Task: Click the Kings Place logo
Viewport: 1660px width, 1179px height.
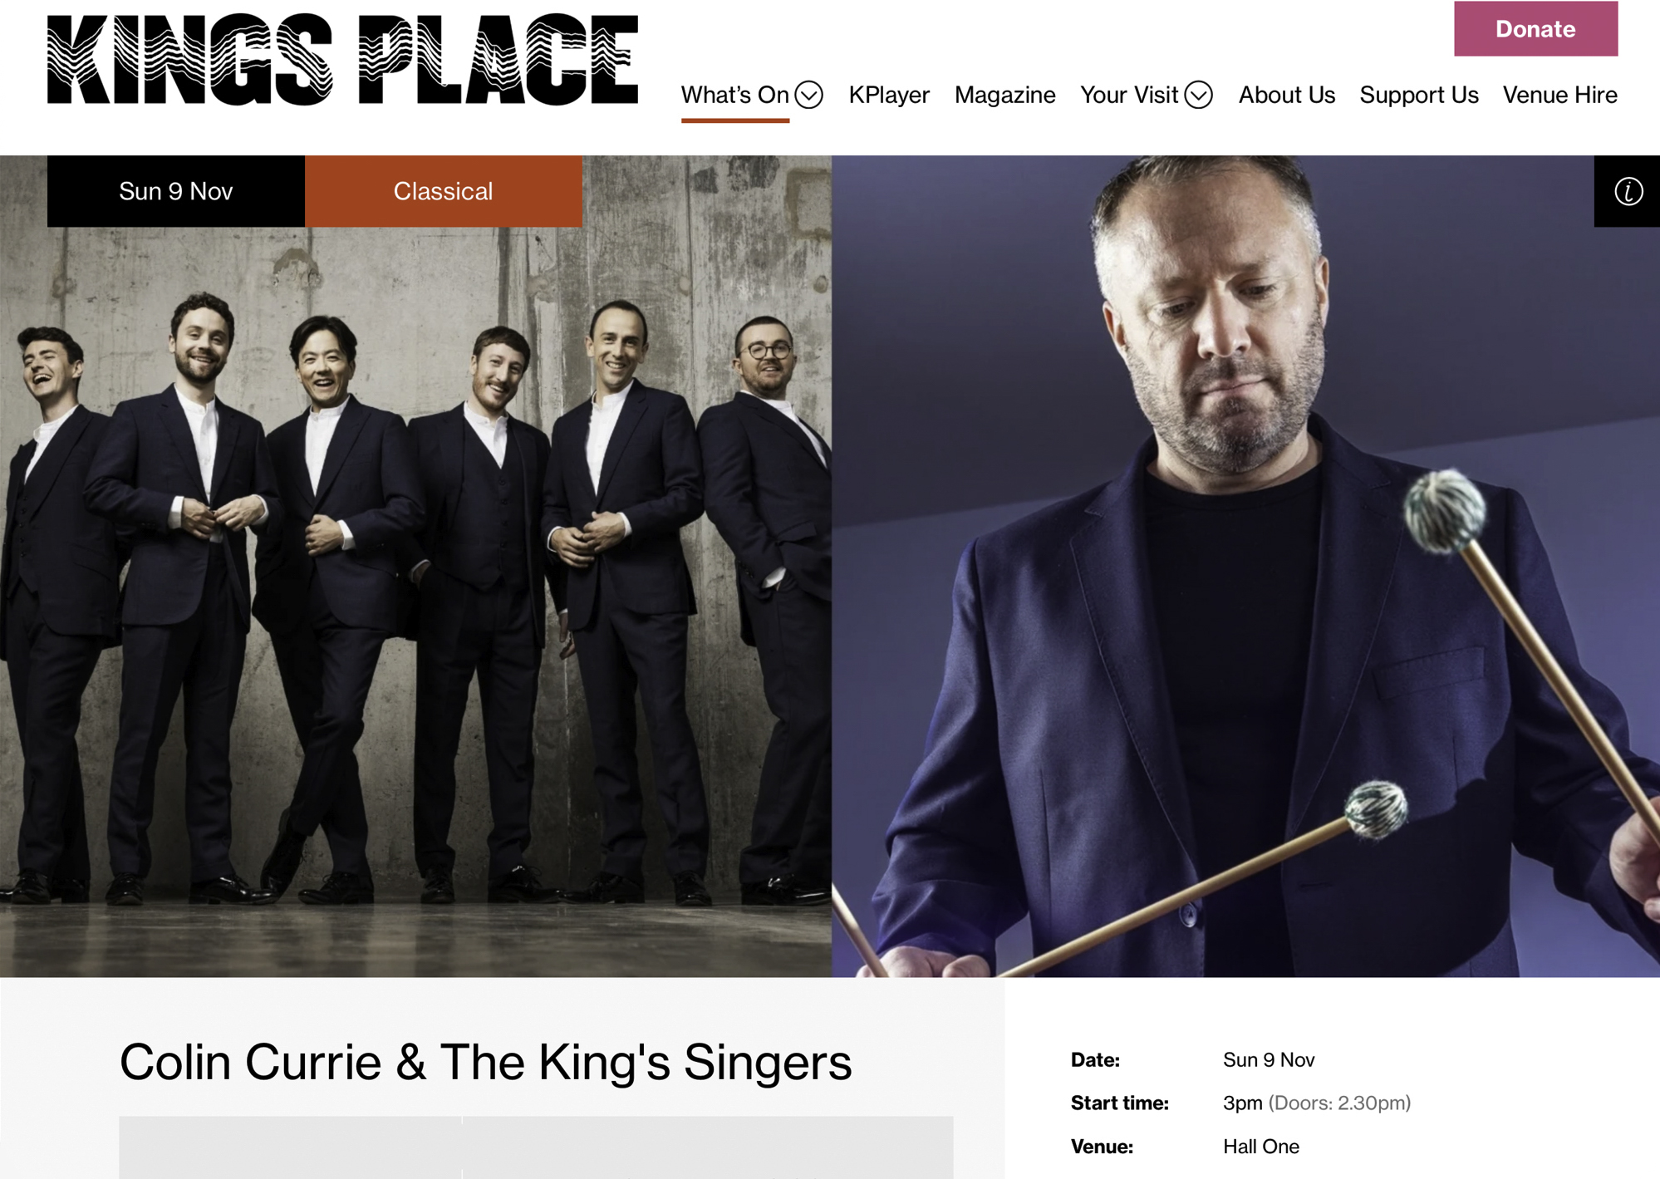Action: (x=342, y=59)
